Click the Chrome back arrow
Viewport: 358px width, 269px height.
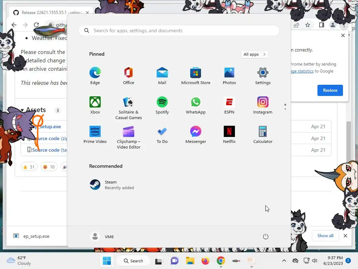pyautogui.click(x=14, y=25)
